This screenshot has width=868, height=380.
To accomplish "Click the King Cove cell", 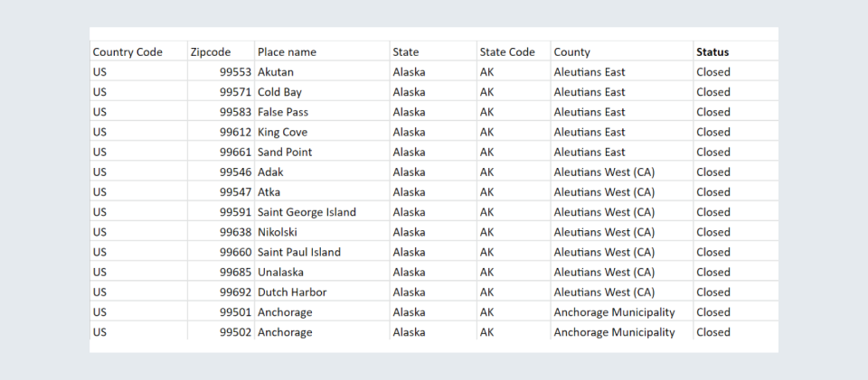I will tap(282, 132).
